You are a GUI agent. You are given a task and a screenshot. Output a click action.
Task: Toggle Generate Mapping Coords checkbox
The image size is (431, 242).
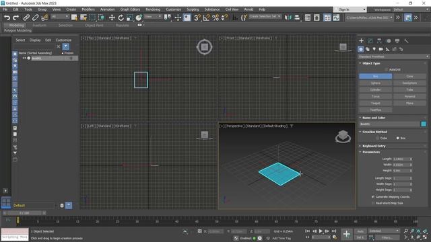(x=373, y=197)
